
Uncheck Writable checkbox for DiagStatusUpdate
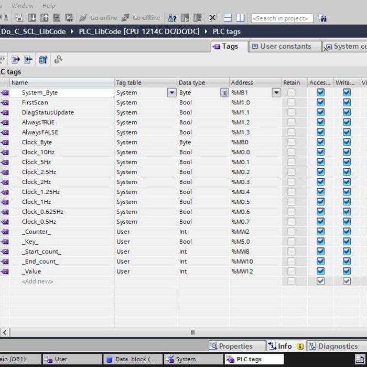pos(347,112)
